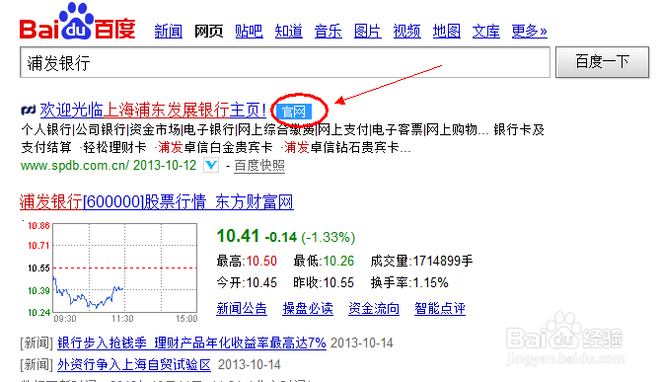Open the 操盘必读 link
Screen dimensions: 660x382
coord(308,308)
